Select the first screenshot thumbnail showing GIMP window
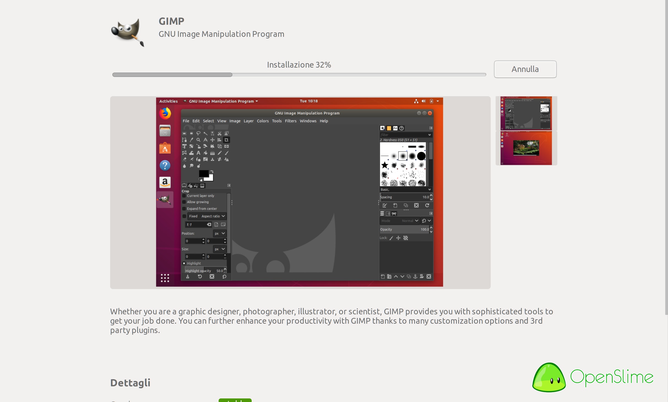This screenshot has width=668, height=402. point(526,113)
